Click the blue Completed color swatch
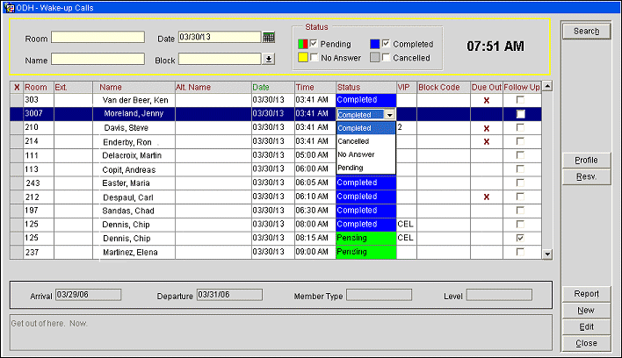This screenshot has width=622, height=358. 373,44
